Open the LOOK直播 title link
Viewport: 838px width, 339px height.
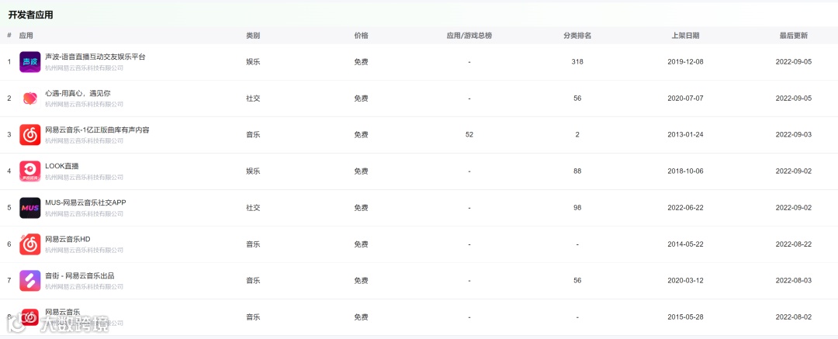[x=62, y=166]
